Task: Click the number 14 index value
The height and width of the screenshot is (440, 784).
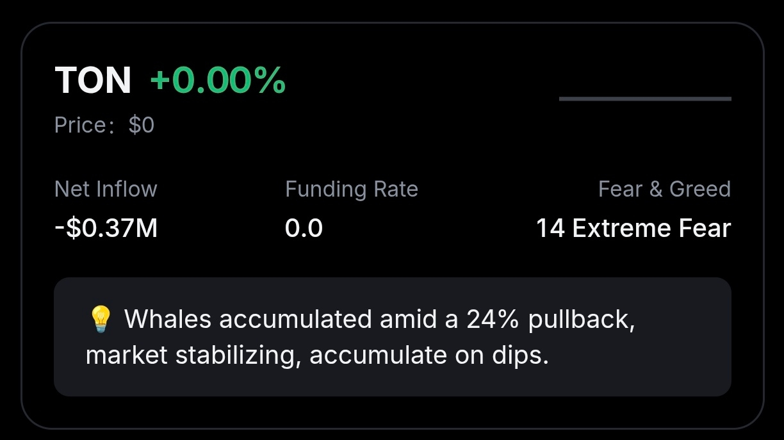Action: [550, 228]
